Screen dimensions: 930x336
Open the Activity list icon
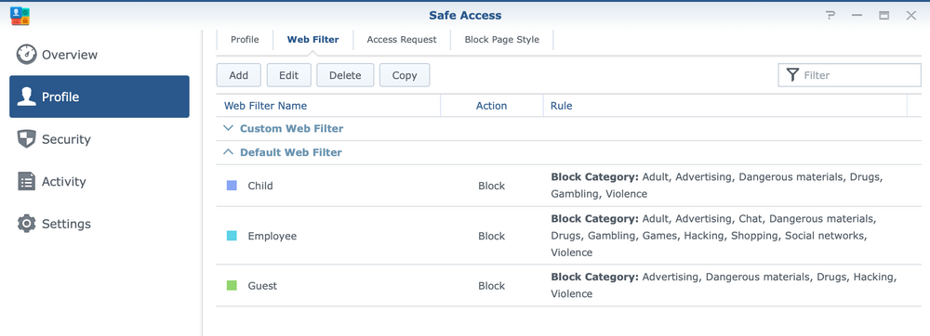pos(27,182)
